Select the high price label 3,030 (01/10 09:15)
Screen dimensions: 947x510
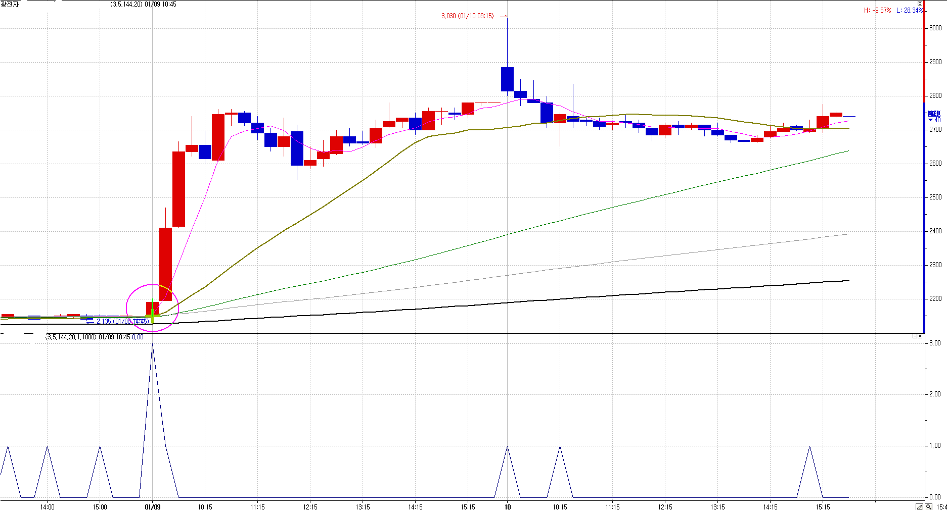click(467, 16)
